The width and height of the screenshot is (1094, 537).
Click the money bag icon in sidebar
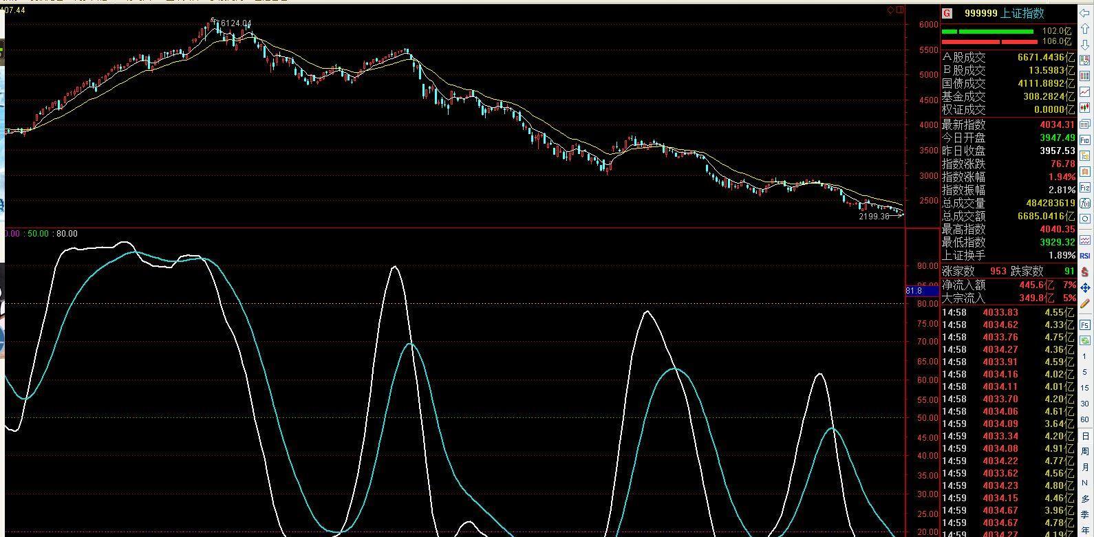point(1085,272)
